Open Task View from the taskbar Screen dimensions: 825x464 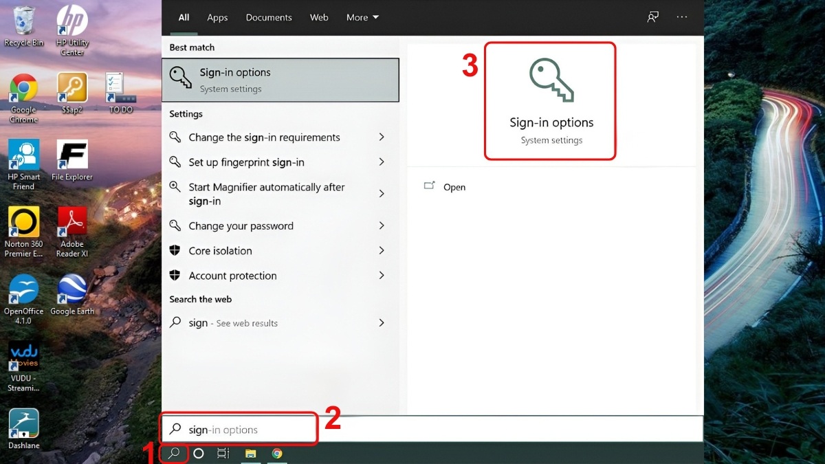222,454
